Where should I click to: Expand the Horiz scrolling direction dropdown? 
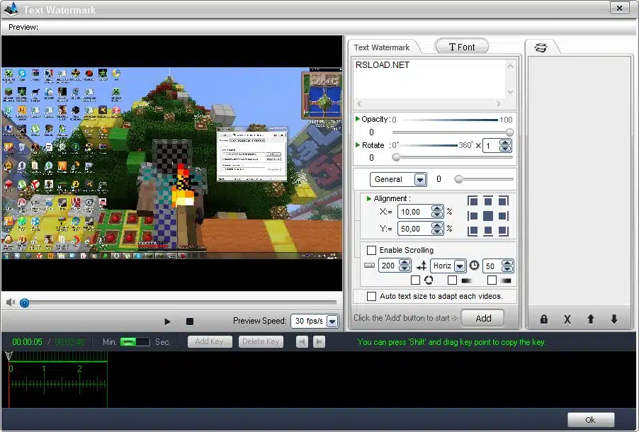pos(459,266)
